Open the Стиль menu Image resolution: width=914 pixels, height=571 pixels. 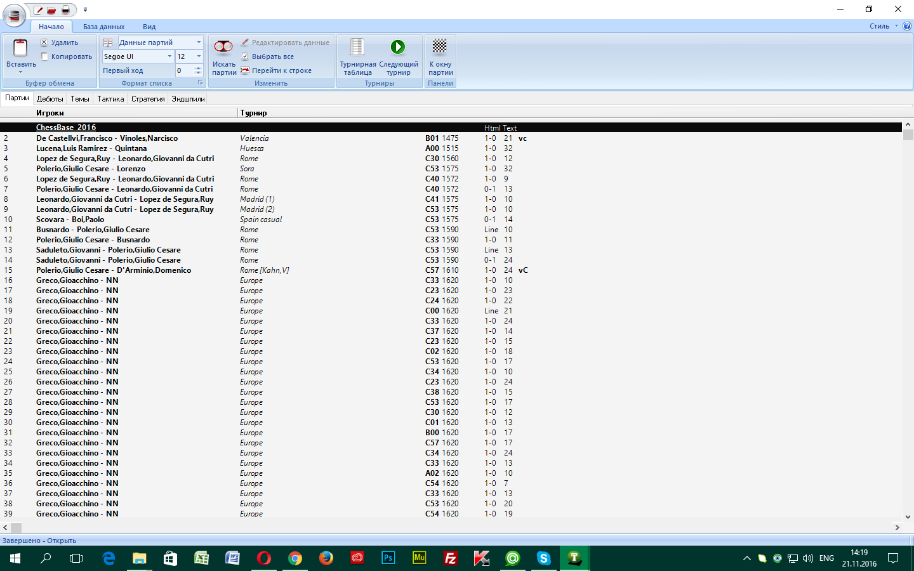(x=880, y=26)
